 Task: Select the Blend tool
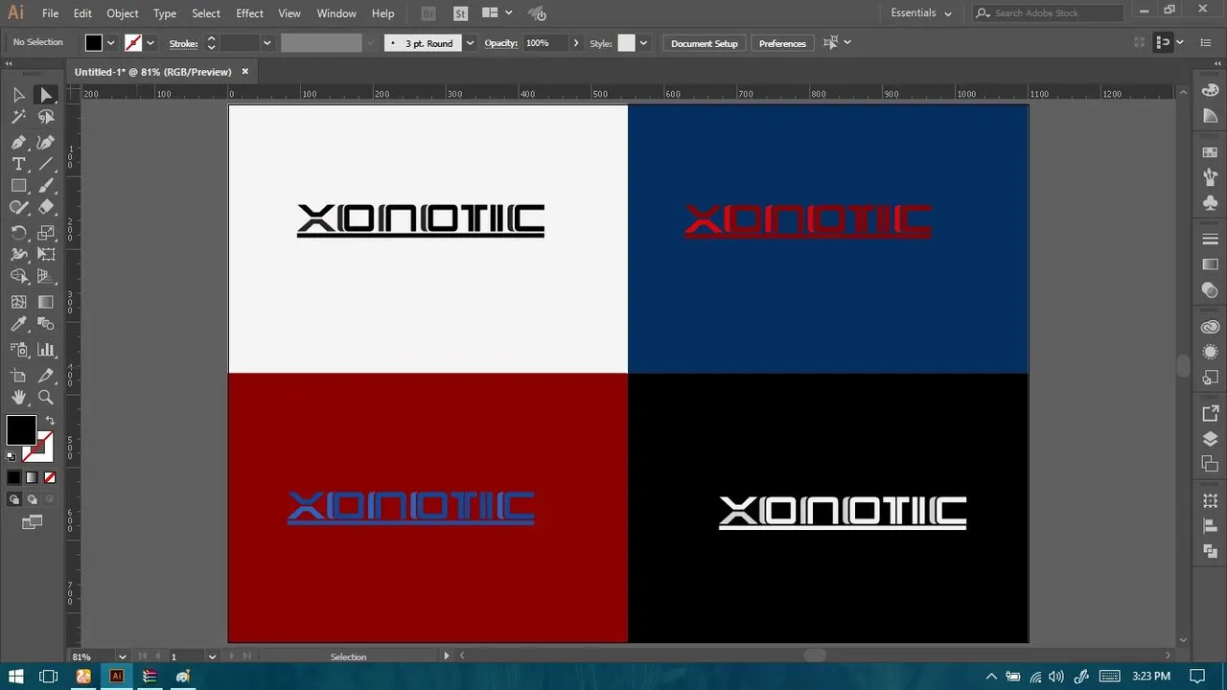[46, 326]
